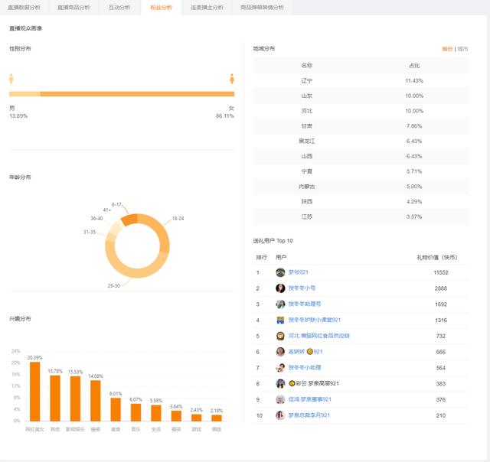Go to 商品弹幕舆情分析 tab
The image size is (490, 462).
coord(262,8)
